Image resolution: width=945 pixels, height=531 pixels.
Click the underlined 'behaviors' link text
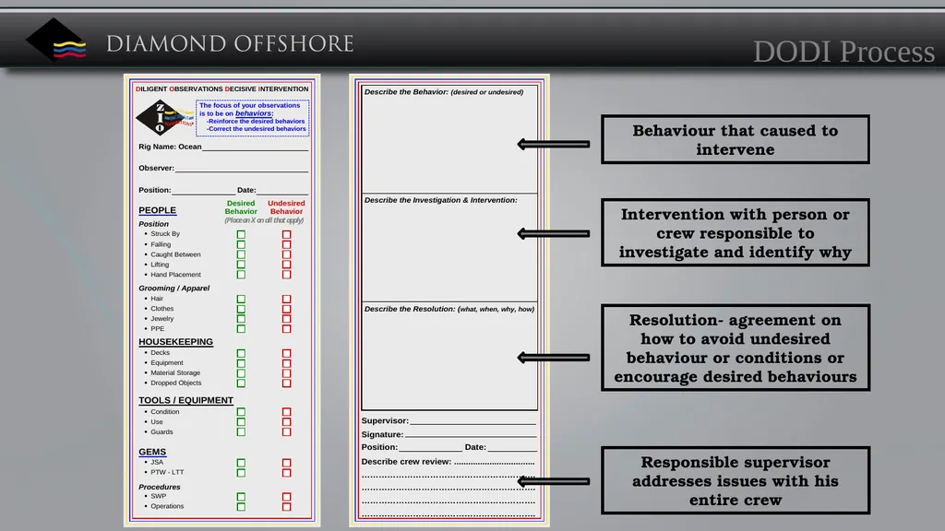253,113
